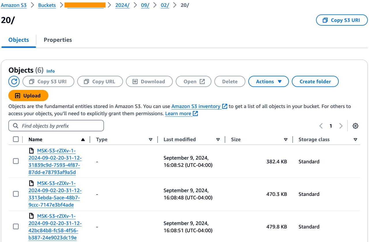369x242 pixels.
Task: Go to the previous page arrow
Action: pos(321,126)
